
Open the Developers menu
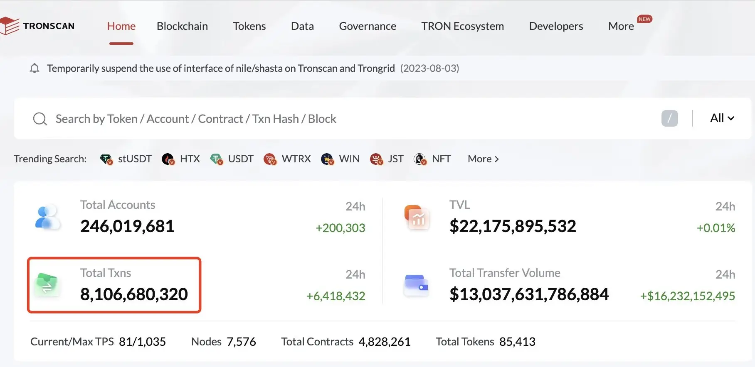[556, 26]
